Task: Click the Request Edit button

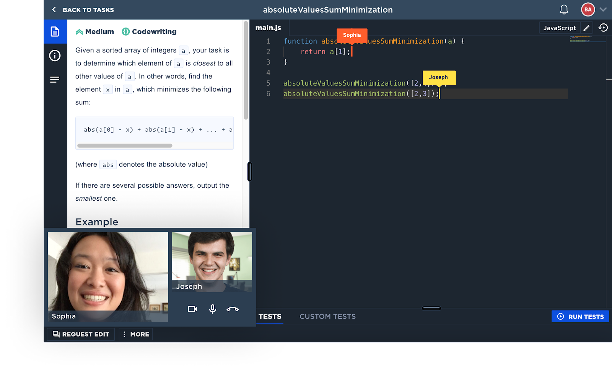Action: click(x=81, y=334)
